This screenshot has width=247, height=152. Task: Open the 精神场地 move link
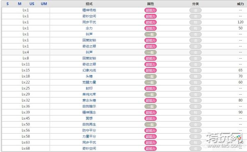point(89,10)
